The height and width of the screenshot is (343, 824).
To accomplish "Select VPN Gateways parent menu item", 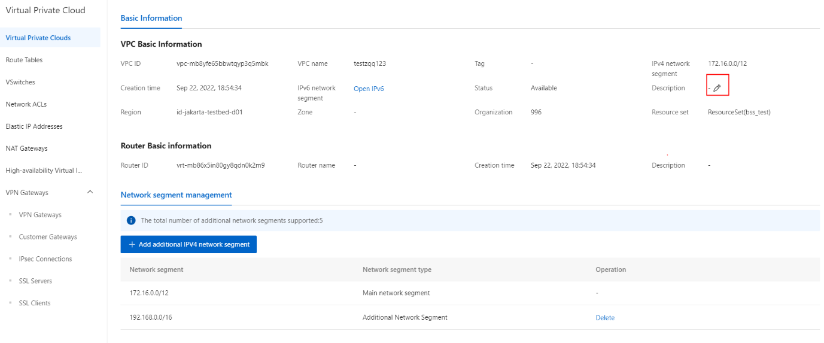I will (27, 193).
